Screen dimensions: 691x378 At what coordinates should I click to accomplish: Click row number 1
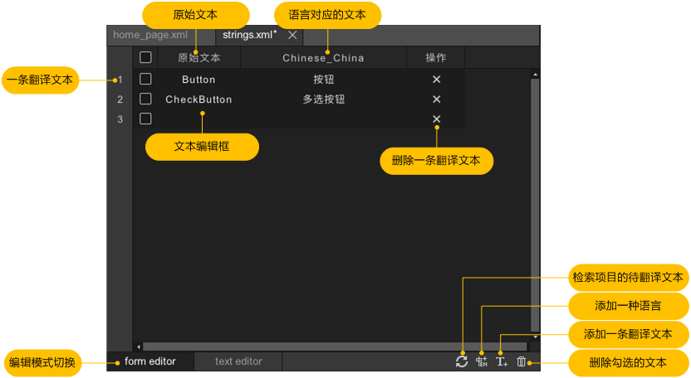click(x=120, y=80)
